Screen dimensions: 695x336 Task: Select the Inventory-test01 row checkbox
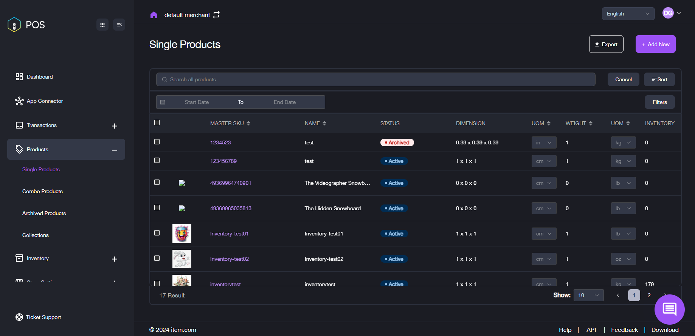(157, 233)
